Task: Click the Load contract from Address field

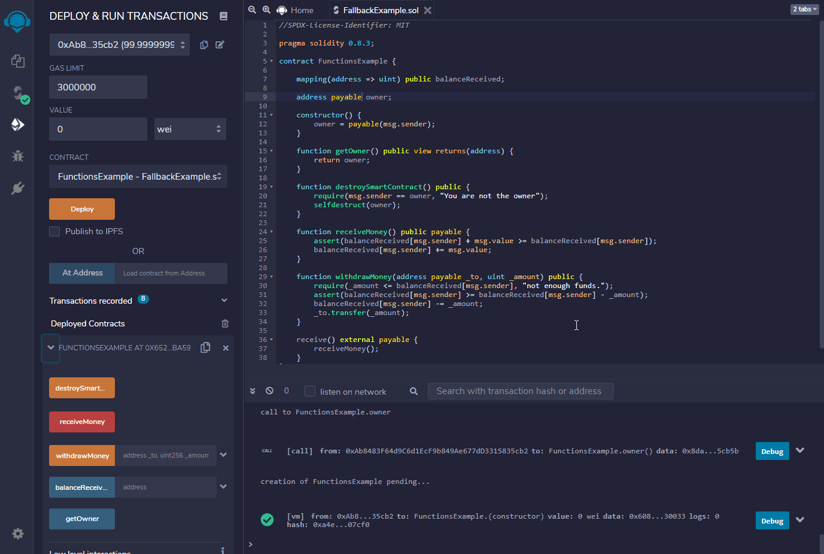Action: click(171, 273)
